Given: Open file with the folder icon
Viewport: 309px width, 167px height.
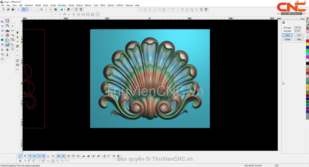Looking at the screenshot, I should pyautogui.click(x=8, y=10).
